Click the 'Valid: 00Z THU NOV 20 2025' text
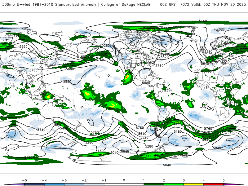Viewport: 248px width, 186px height. [219, 4]
